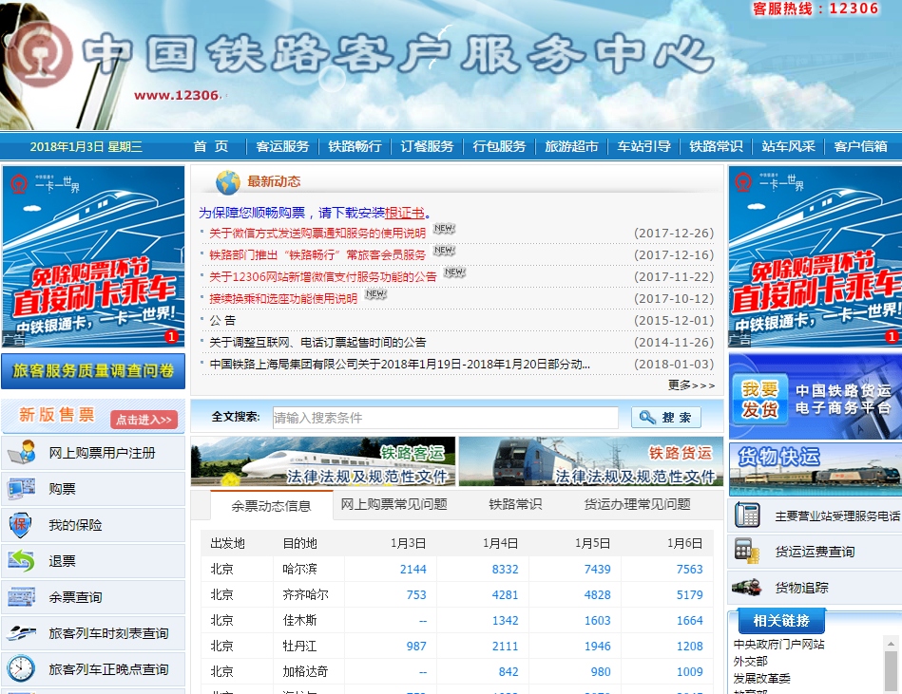Screen dimensions: 902x694
Task: Click the user registration icon beside 网上购票用户注册
Action: click(23, 453)
